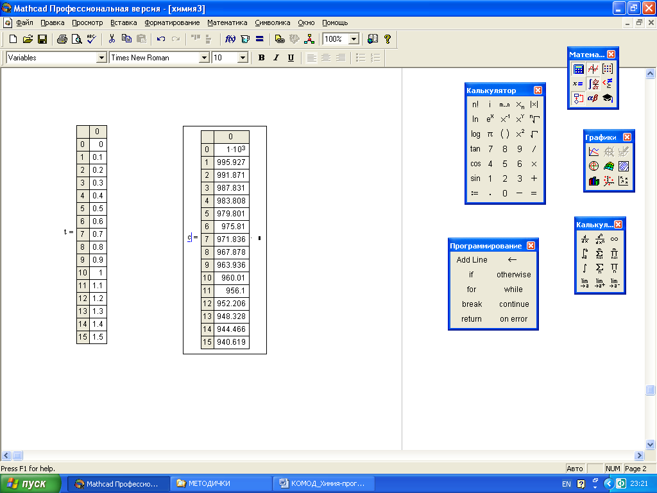This screenshot has width=657, height=493.
Task: Expand the 100% zoom dropdown
Action: [353, 39]
